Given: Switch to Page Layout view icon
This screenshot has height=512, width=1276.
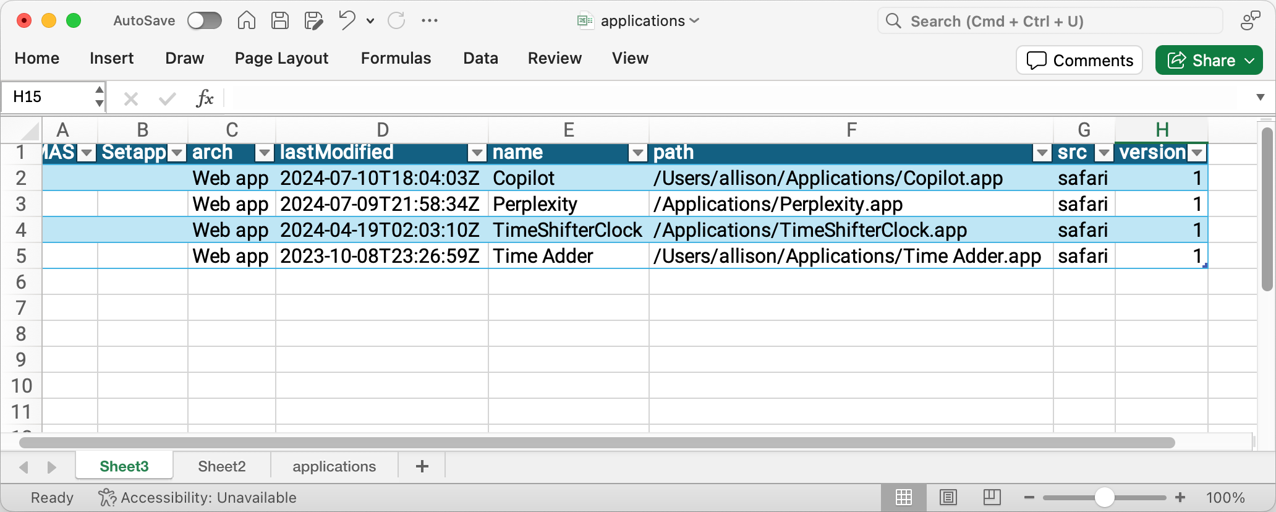Looking at the screenshot, I should tap(948, 497).
